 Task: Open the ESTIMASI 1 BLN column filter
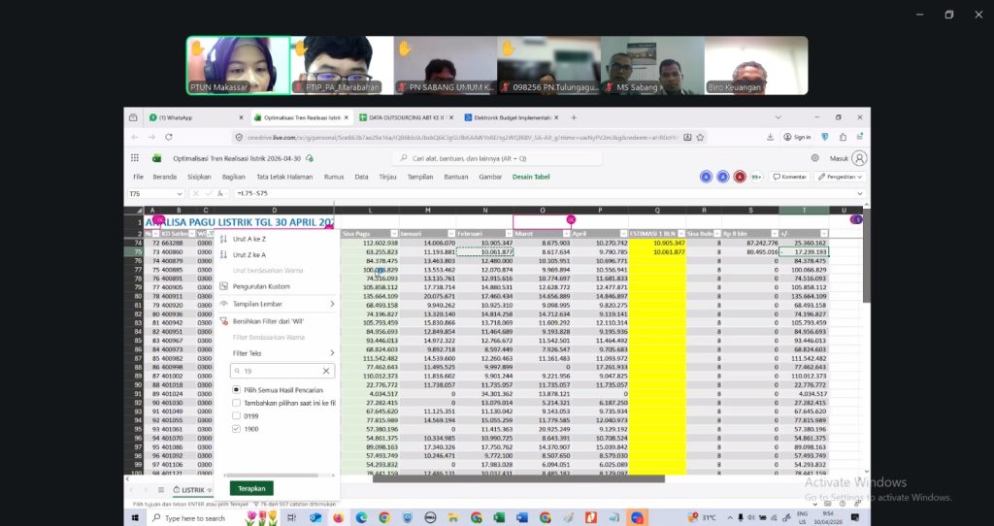(x=681, y=234)
